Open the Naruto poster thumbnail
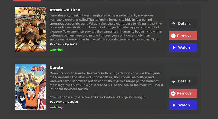 click(31, 87)
